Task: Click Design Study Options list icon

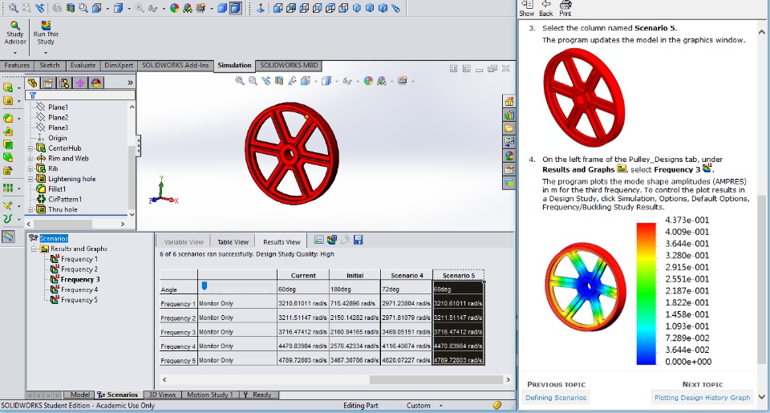Action: point(319,240)
